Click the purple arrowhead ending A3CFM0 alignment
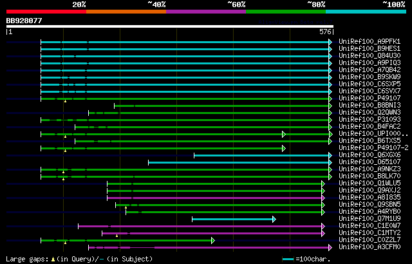This screenshot has width=412, height=264. pyautogui.click(x=330, y=248)
